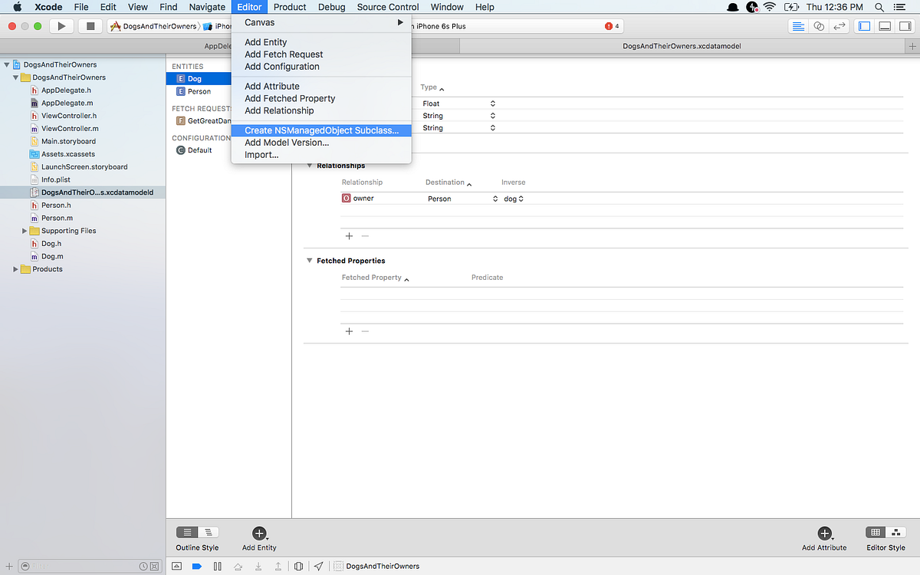
Task: Click the Run button in the toolbar
Action: click(x=62, y=25)
